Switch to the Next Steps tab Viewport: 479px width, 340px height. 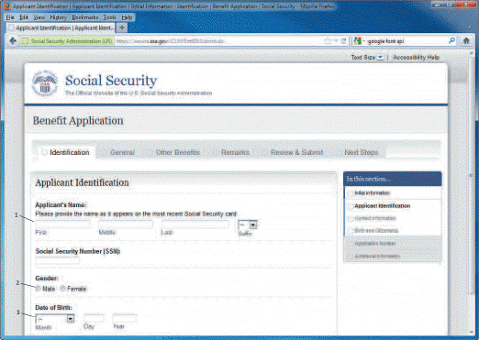tap(361, 152)
